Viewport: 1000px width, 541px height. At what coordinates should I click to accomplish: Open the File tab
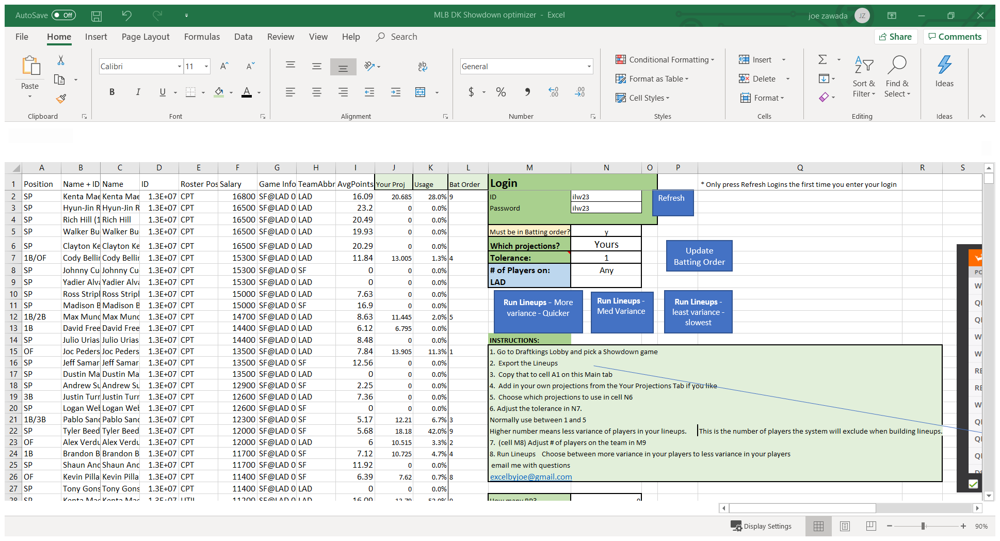point(22,37)
